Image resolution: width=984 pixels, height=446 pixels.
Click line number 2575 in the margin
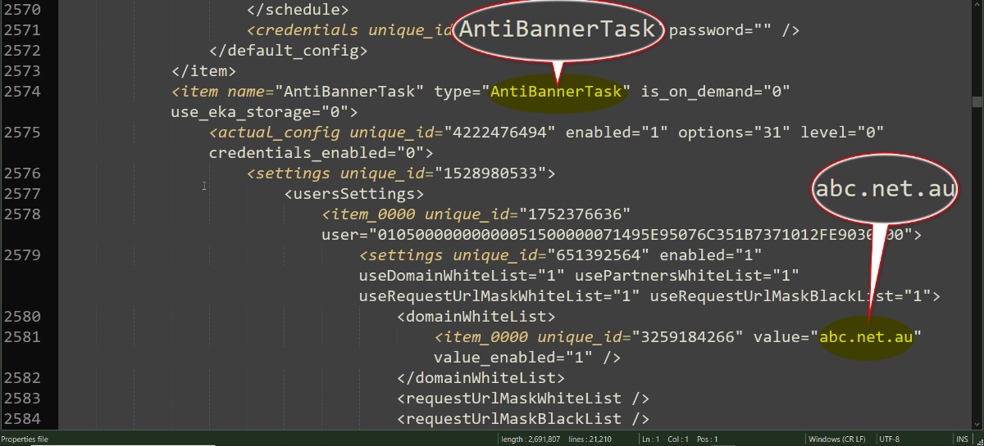click(22, 133)
